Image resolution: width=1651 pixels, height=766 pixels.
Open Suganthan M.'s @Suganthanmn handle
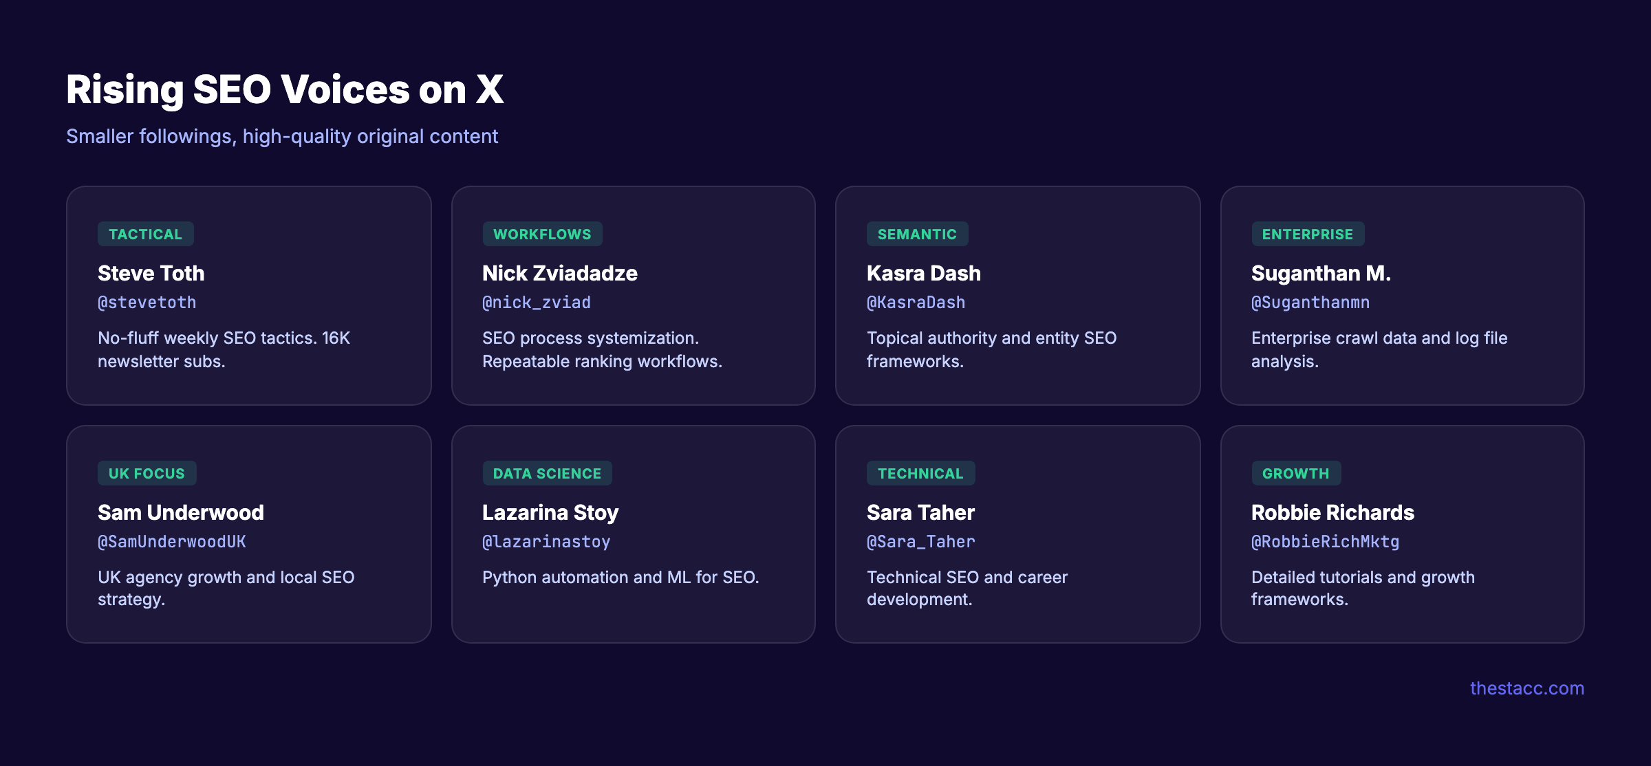1310,303
